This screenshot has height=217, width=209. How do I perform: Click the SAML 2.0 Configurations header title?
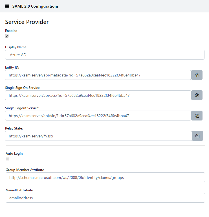pyautogui.click(x=35, y=6)
